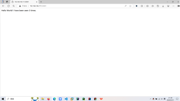Viewport: 180px width, 101px height.
Task: Add this page to favorites
Action: coord(130,6)
